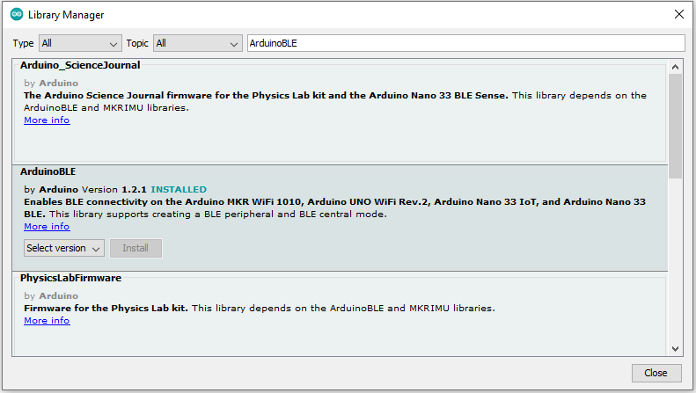Viewport: 696px width, 393px height.
Task: Expand the Select version dropdown
Action: click(64, 248)
